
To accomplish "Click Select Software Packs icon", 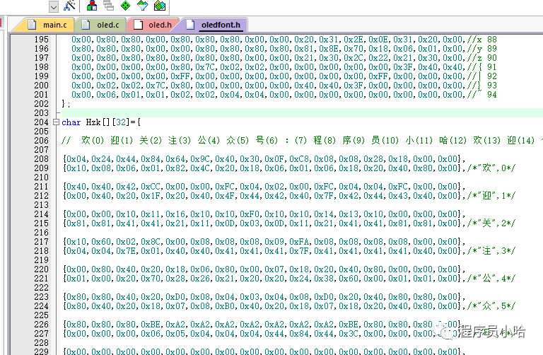I will [x=143, y=6].
